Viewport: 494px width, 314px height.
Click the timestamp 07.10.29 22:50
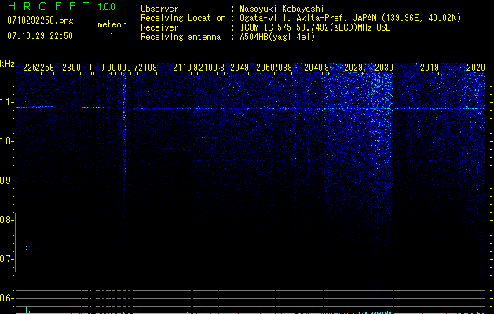pyautogui.click(x=40, y=36)
